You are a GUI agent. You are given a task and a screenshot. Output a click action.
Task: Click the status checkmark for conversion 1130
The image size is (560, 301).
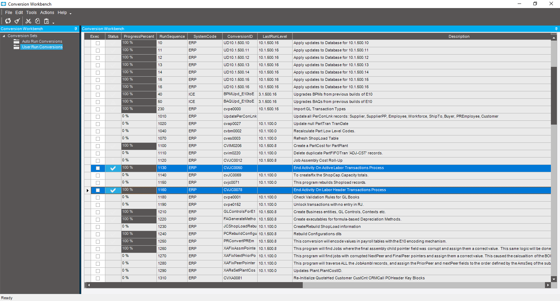113,168
